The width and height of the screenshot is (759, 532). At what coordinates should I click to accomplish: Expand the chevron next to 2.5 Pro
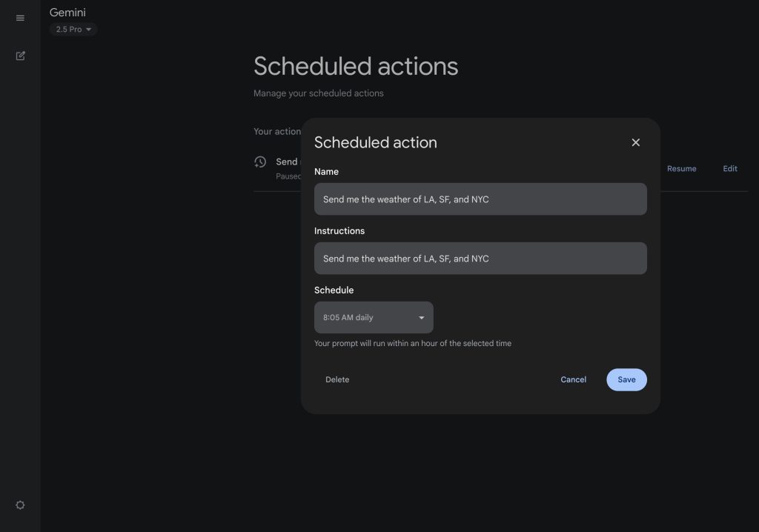(89, 29)
